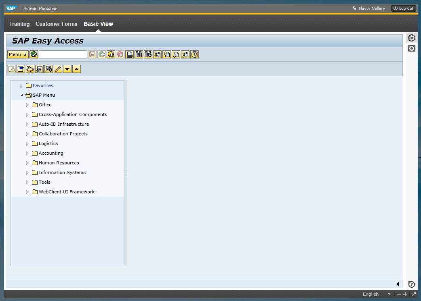Expand the Accounting folder

27,153
